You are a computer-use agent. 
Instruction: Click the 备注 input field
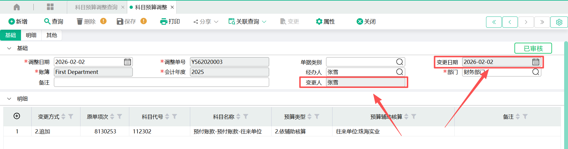[x=161, y=82]
